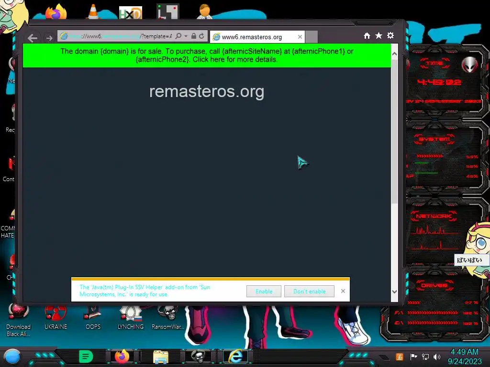
Task: Open the maze-like gray desktop icon at top
Action: point(168,11)
